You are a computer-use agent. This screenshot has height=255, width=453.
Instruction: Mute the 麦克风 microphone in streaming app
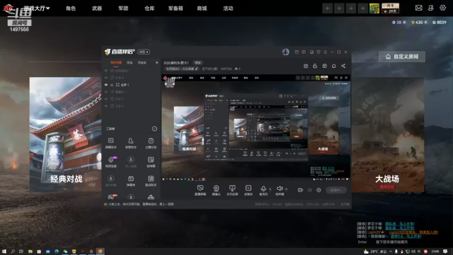click(x=263, y=190)
